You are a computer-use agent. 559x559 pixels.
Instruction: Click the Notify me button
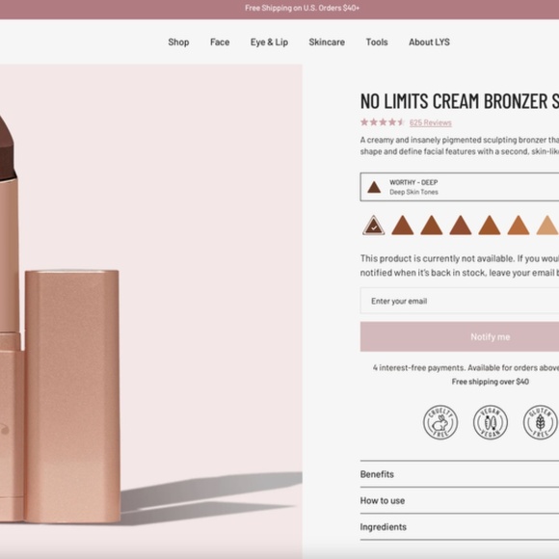click(x=460, y=336)
